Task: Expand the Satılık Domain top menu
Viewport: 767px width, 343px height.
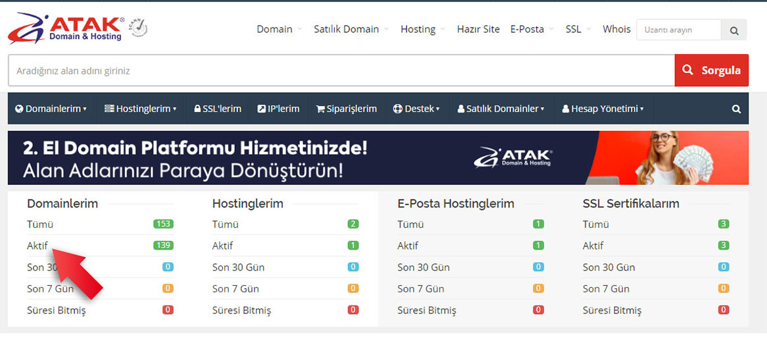Action: [x=351, y=29]
